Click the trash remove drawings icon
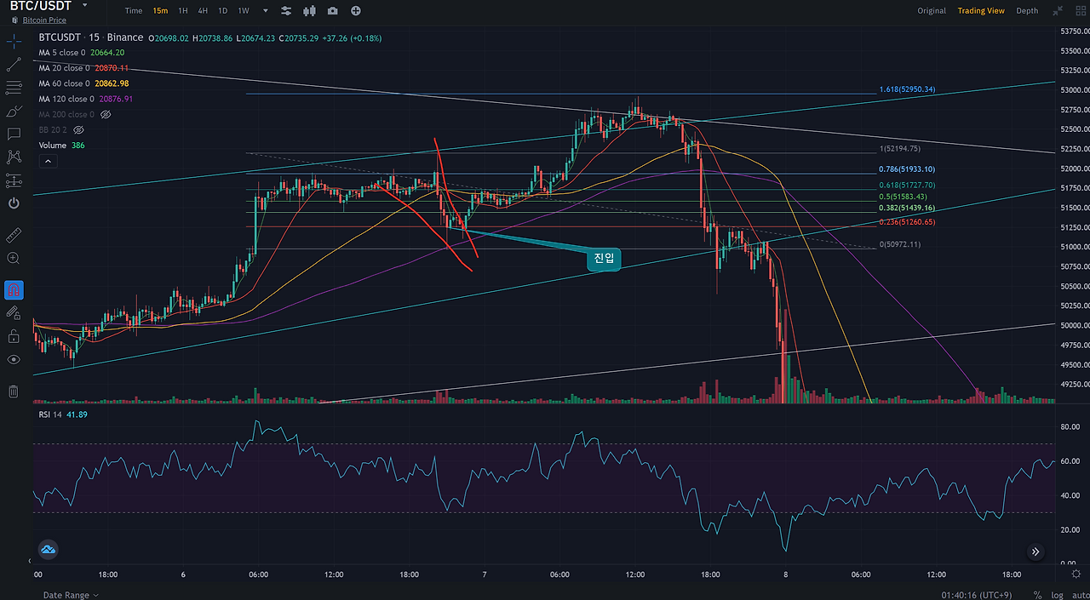The height and width of the screenshot is (600, 1090). click(x=14, y=391)
